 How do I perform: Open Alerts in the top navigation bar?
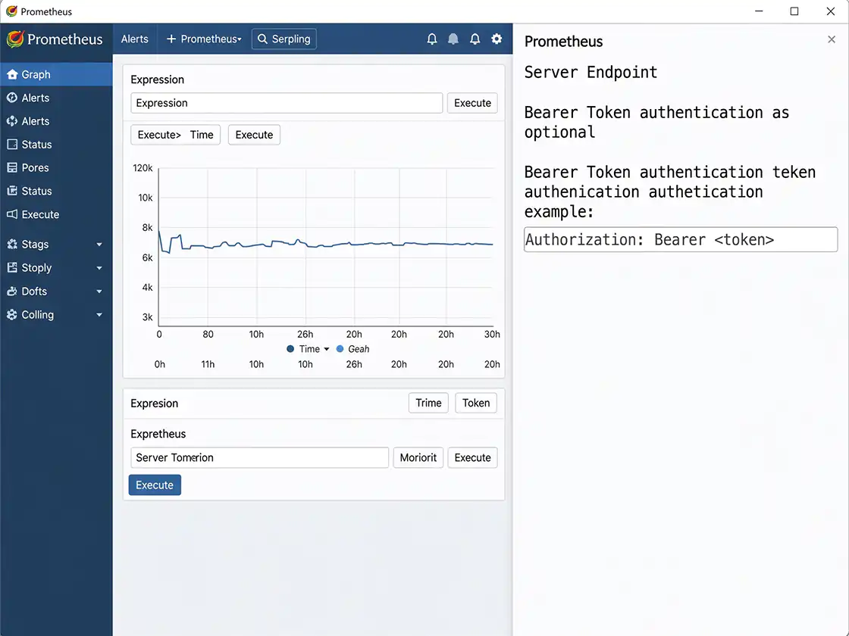tap(135, 39)
